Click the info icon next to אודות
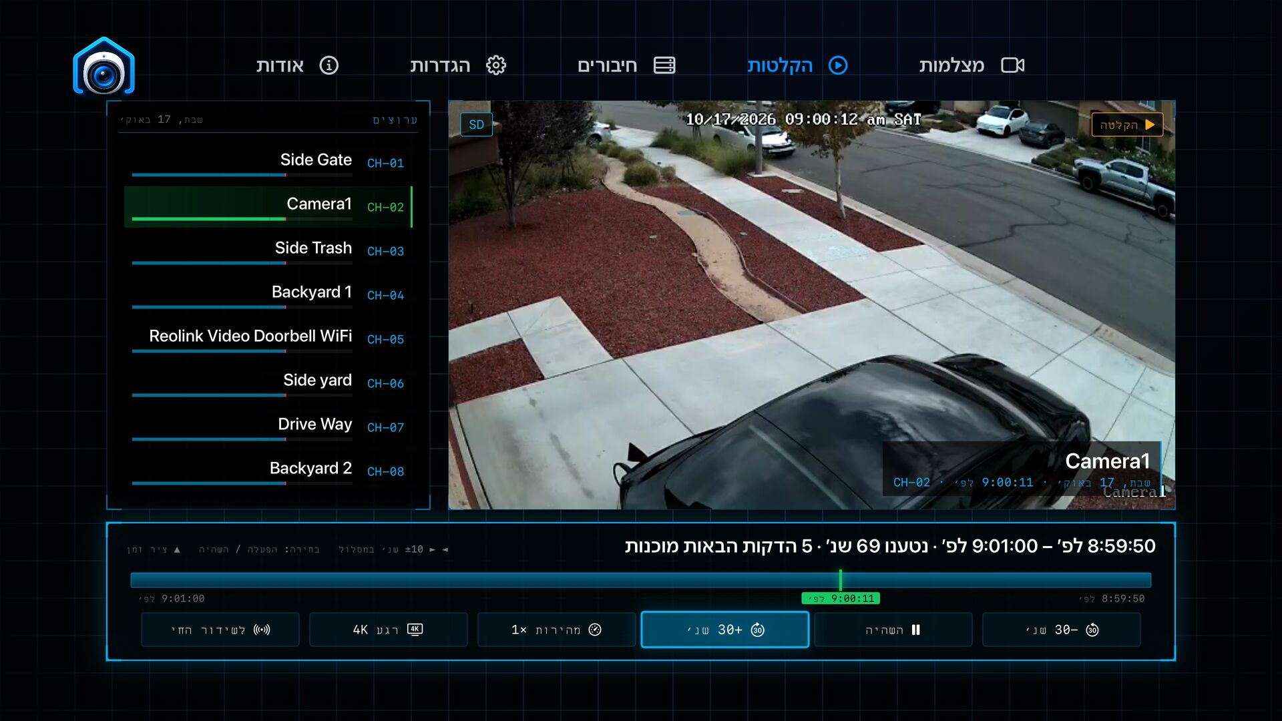This screenshot has height=721, width=1282. (x=329, y=65)
